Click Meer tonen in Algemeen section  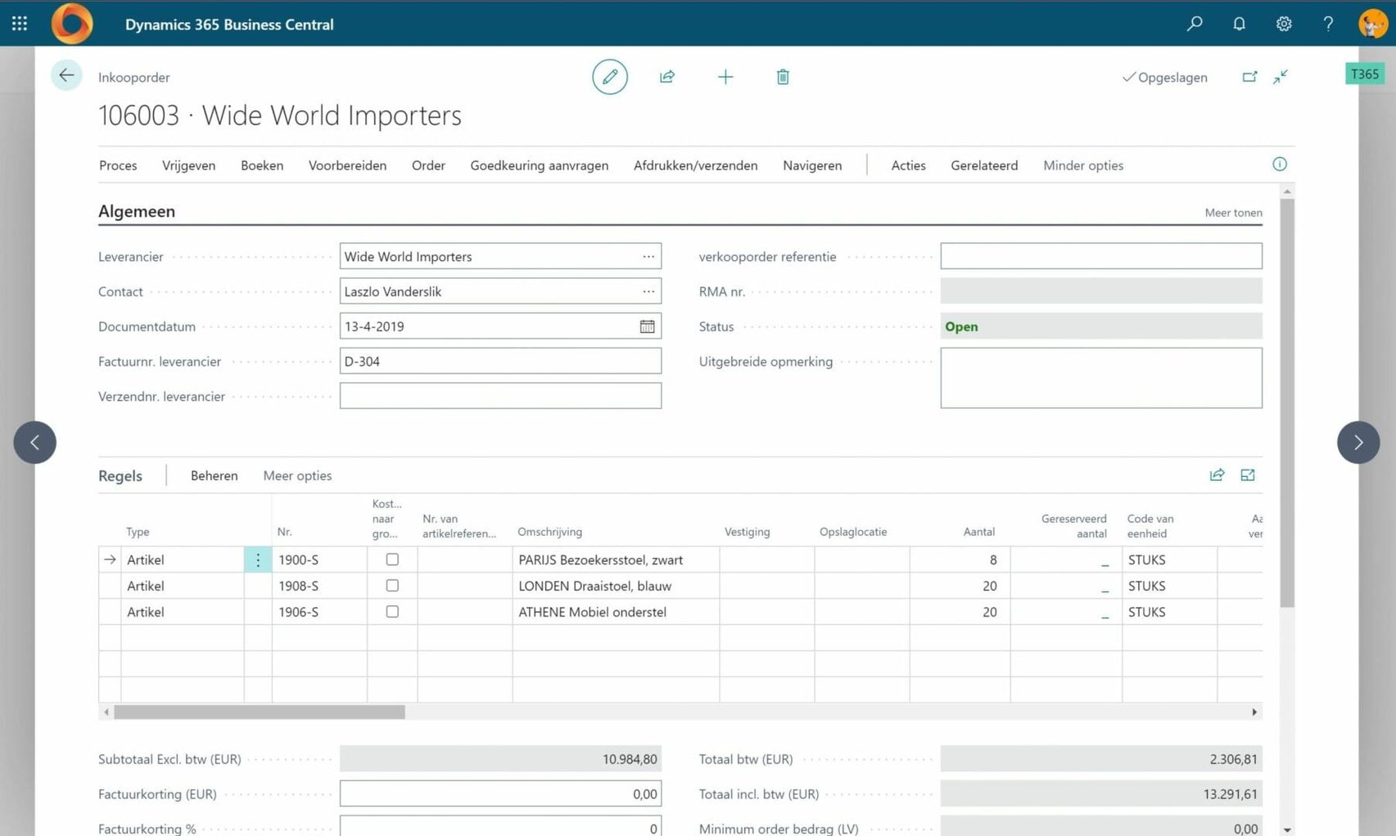[x=1233, y=213]
